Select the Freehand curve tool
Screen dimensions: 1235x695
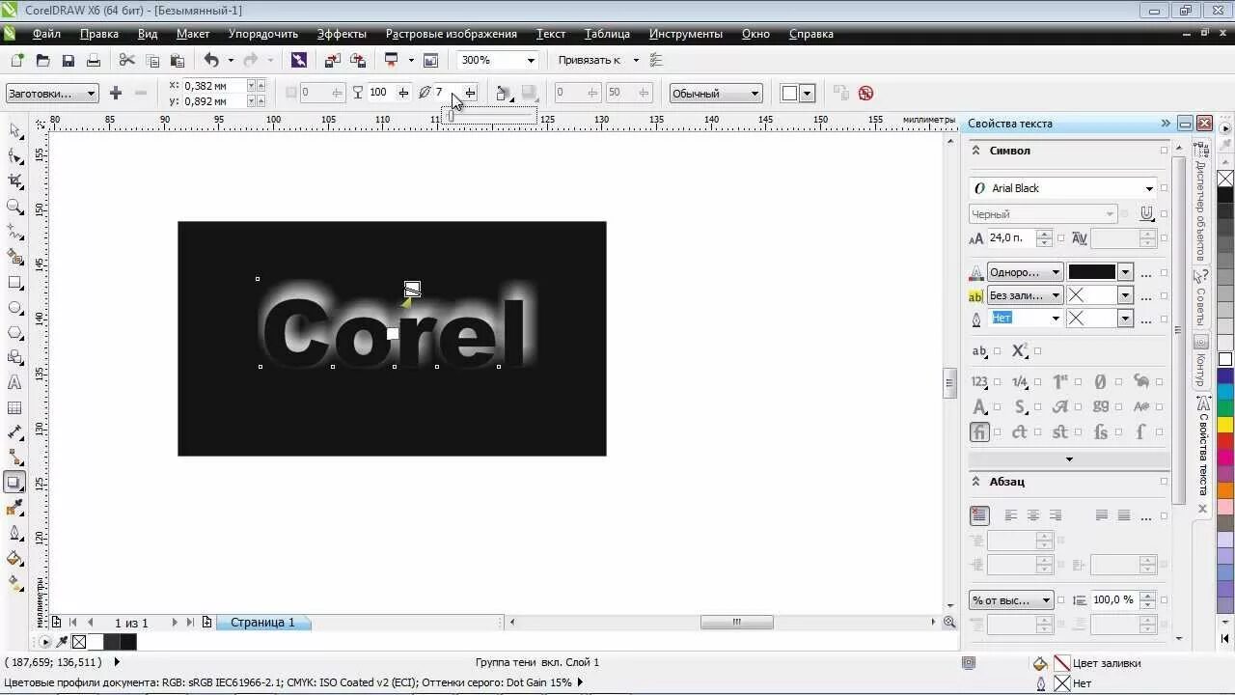(14, 232)
